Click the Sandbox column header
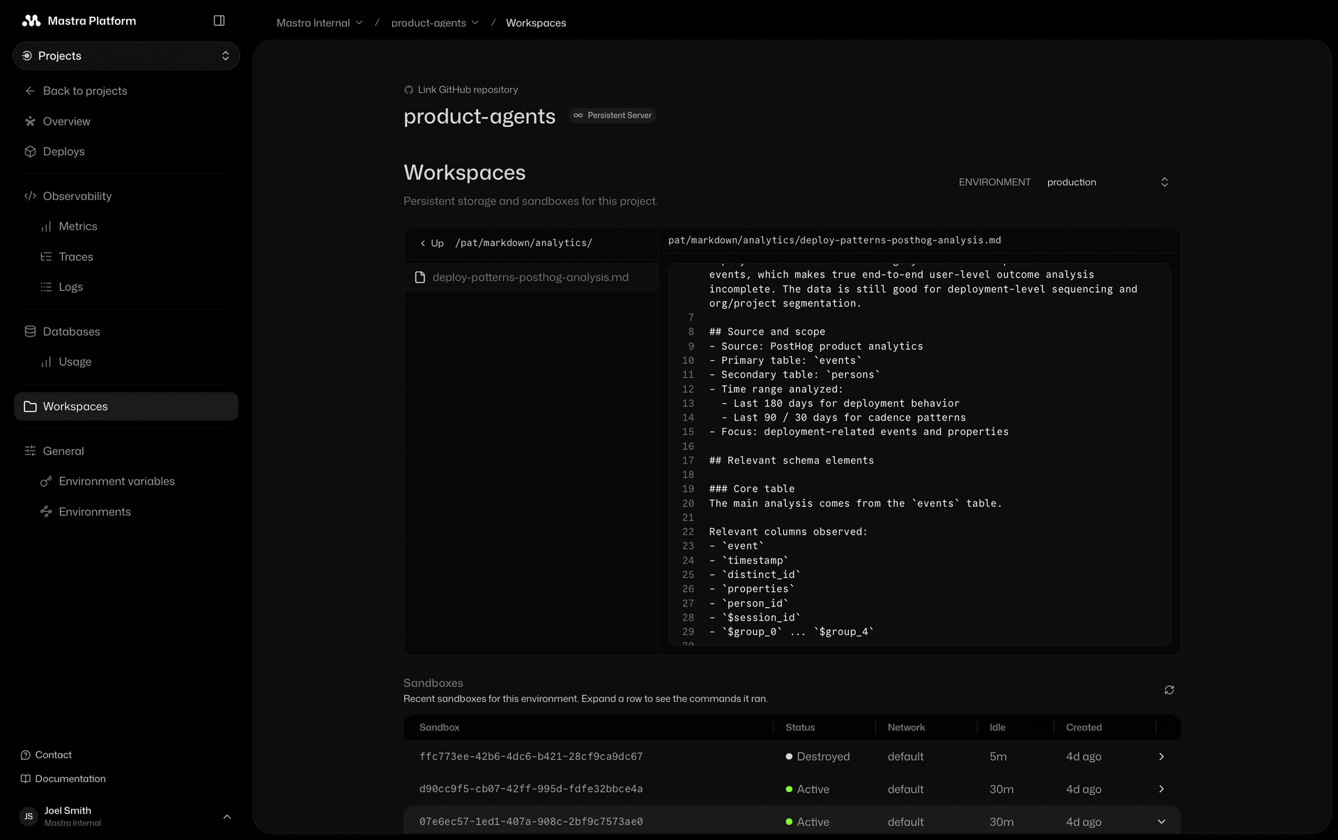The image size is (1338, 840). click(x=439, y=727)
